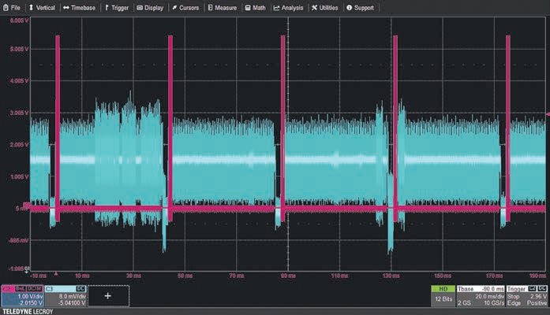550x315 pixels.
Task: Click the C3 vertical scale 8.0 mV/div
Action: (x=73, y=296)
